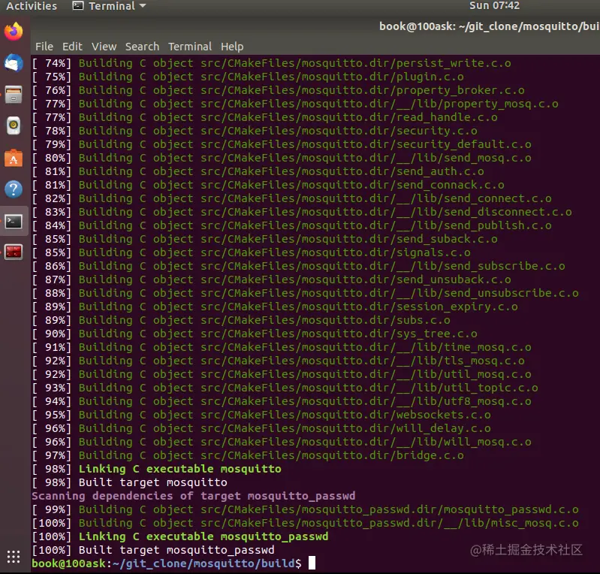Click the window title book@100ask
The image size is (600, 574).
(489, 26)
